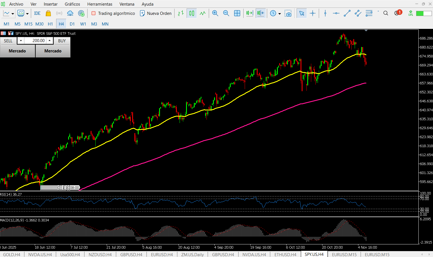433x257 pixels.
Task: Select the candlestick chart icon
Action: (x=192, y=13)
